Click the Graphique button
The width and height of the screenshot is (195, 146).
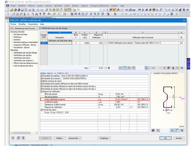104,138
